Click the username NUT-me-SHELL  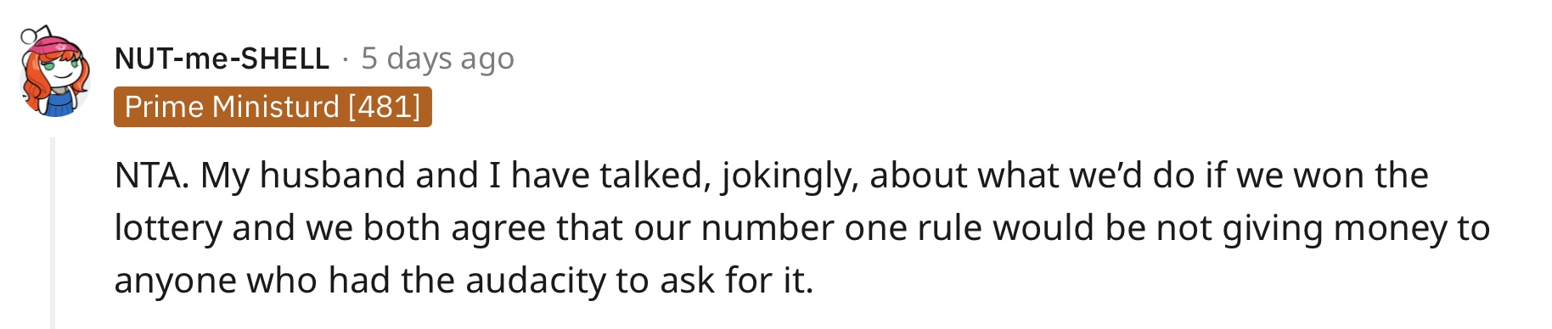[x=222, y=59]
